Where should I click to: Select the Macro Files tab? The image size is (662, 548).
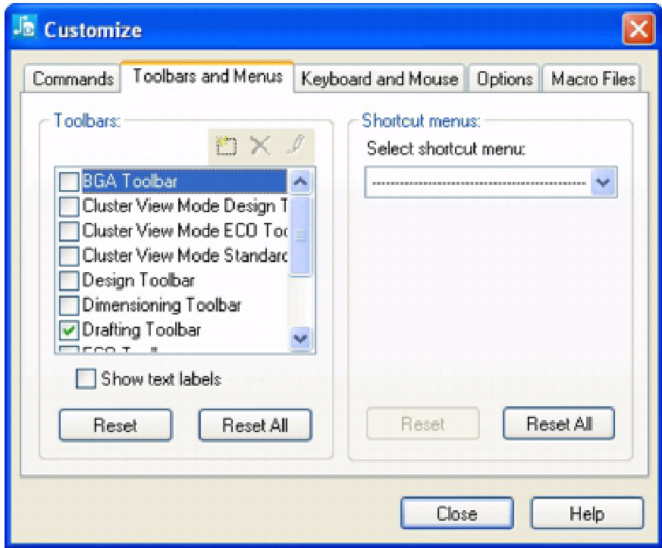click(x=593, y=80)
